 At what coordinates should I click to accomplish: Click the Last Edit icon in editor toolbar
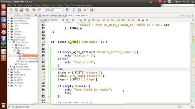point(63,20)
